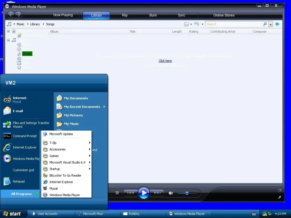This screenshot has width=291, height=218.
Task: Mute sound with the speaker icon
Action: click(x=171, y=193)
